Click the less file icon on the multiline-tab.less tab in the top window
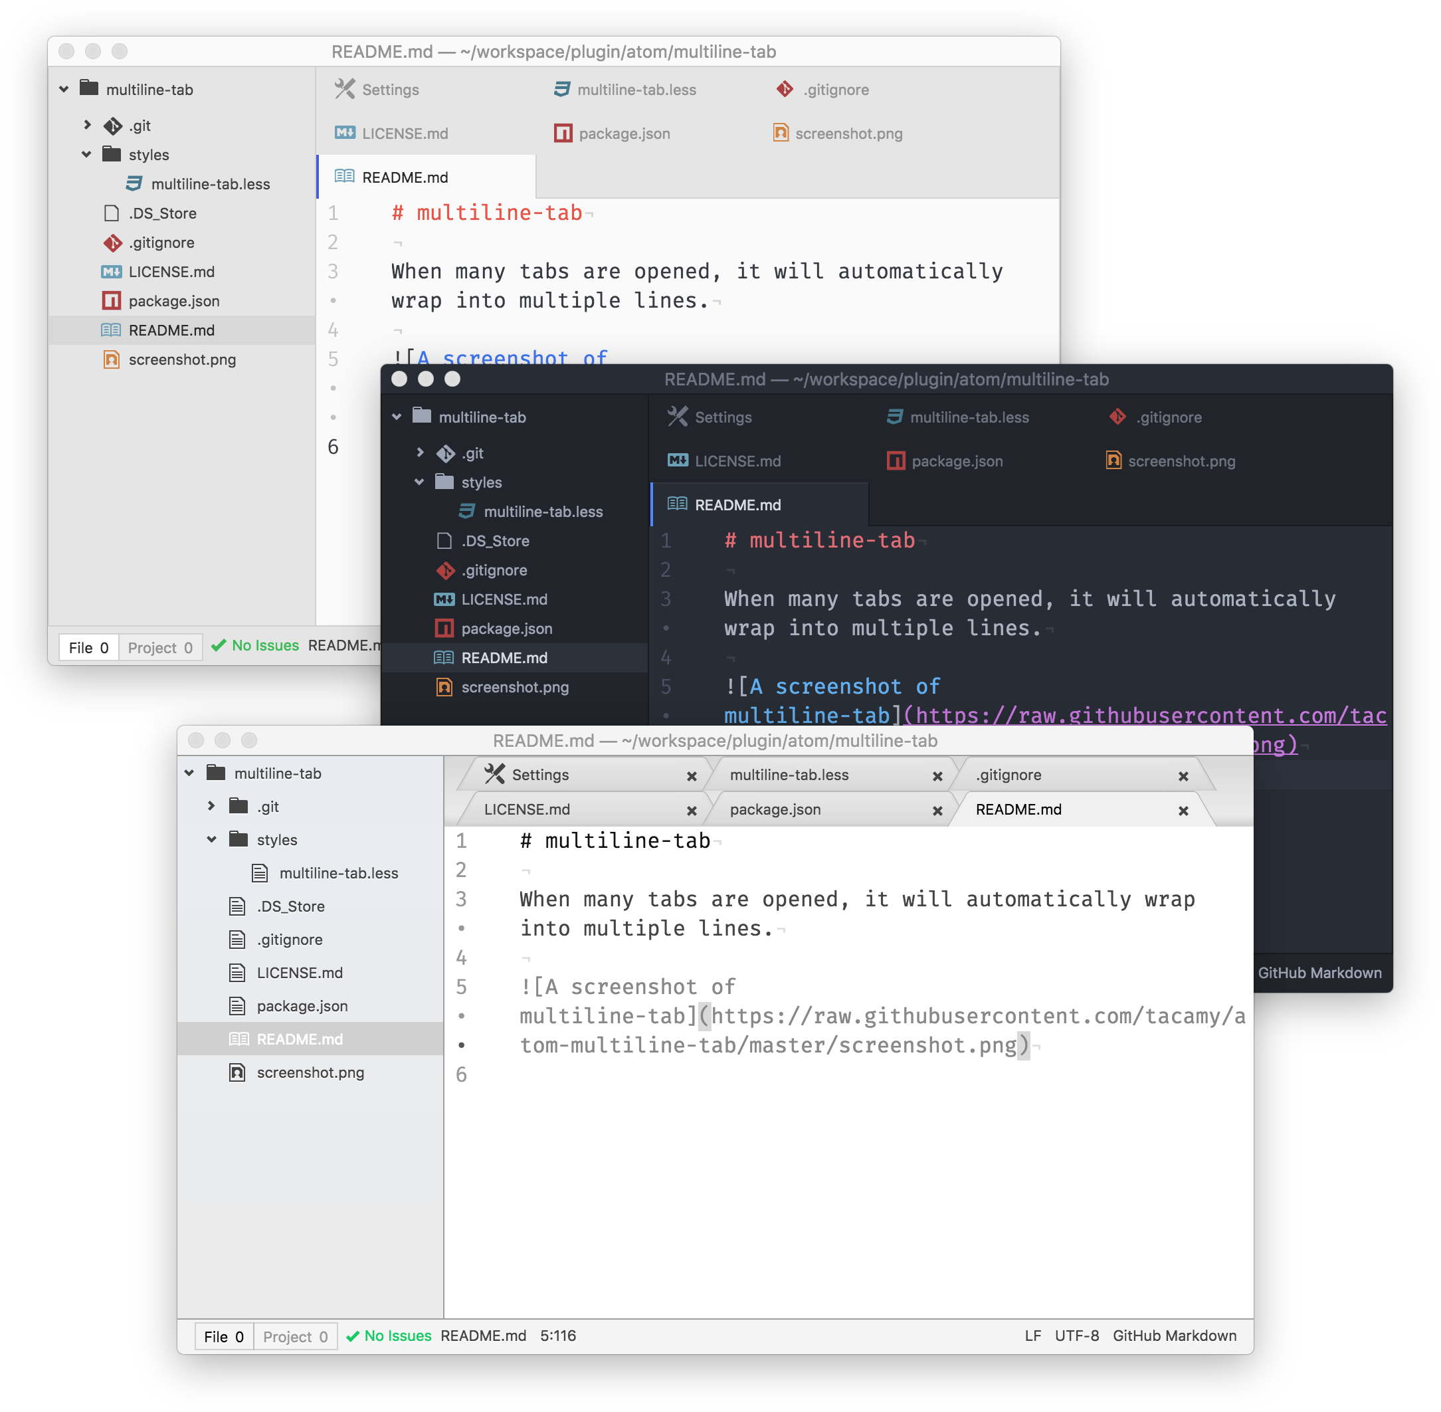This screenshot has width=1441, height=1412. [x=562, y=90]
